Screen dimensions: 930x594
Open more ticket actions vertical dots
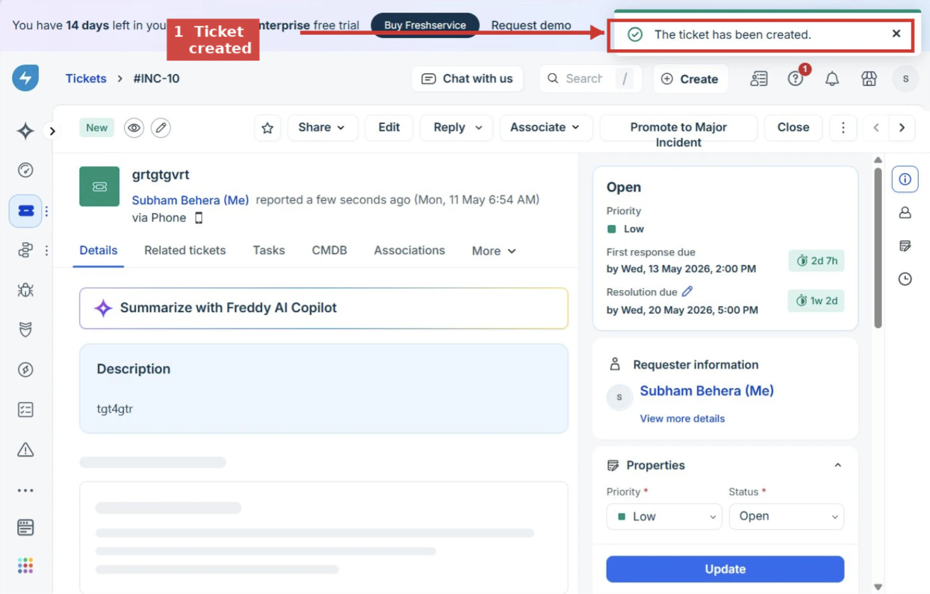(843, 128)
